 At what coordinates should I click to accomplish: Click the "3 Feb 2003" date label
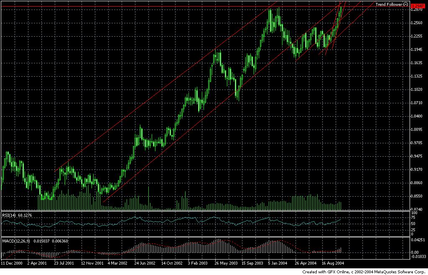tap(198, 263)
